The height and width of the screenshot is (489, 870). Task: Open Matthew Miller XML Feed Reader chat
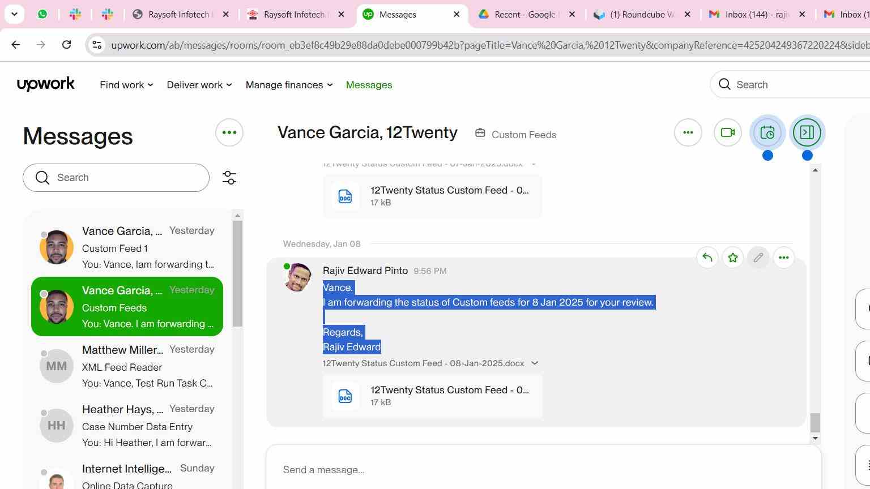[x=127, y=366]
